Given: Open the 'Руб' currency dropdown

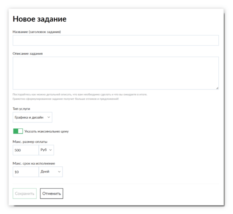Looking at the screenshot, I should [x=46, y=150].
